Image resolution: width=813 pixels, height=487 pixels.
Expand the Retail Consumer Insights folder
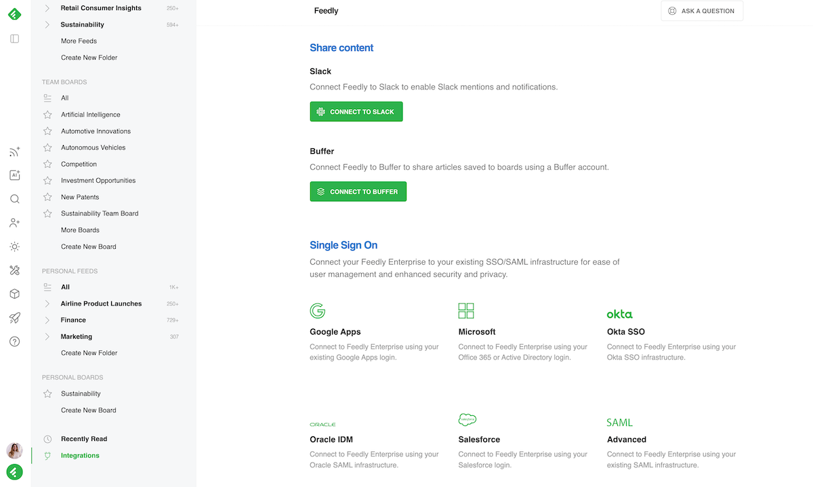pyautogui.click(x=47, y=7)
